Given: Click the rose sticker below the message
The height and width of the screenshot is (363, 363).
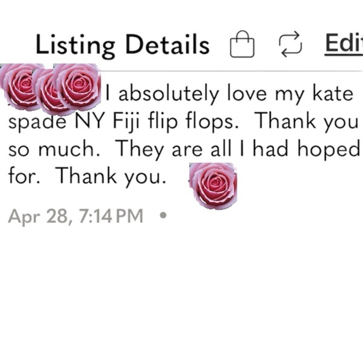Looking at the screenshot, I should 214,185.
